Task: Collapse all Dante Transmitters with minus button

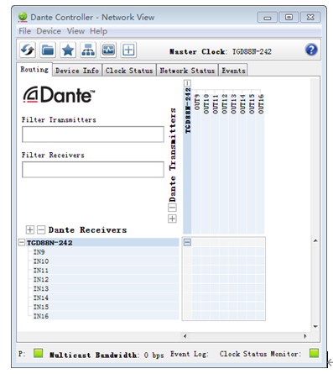Action: pyautogui.click(x=172, y=208)
